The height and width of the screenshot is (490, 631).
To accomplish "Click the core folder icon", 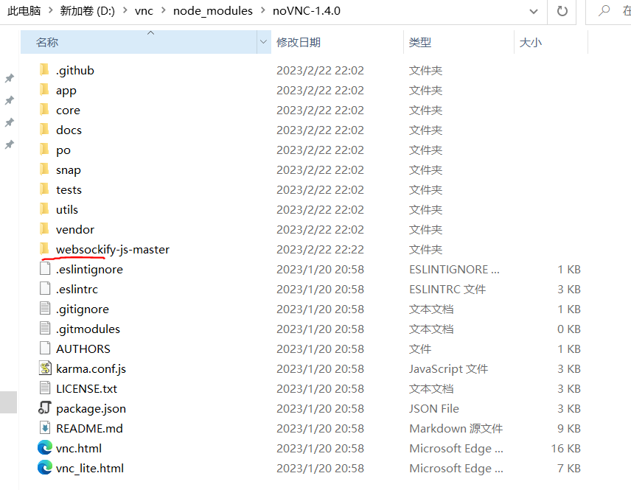I will (44, 110).
